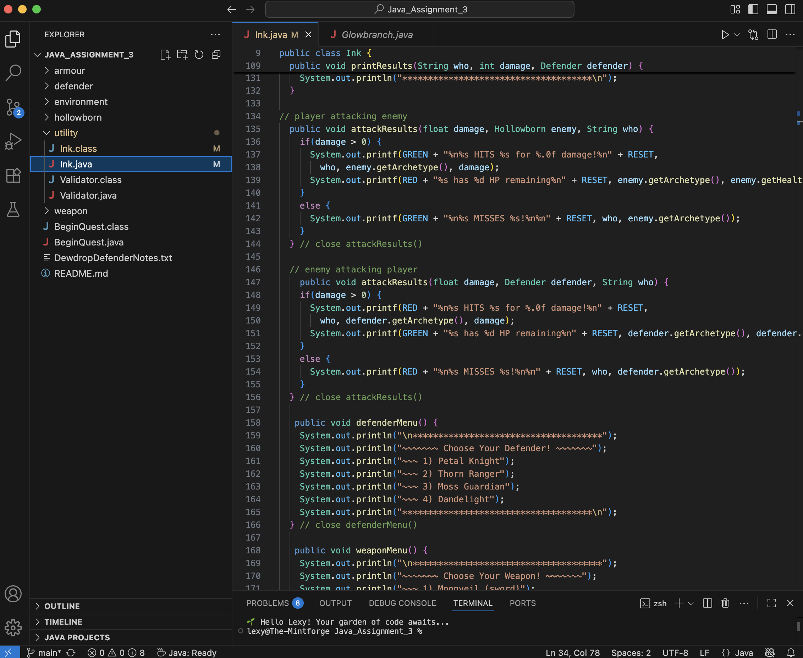Toggle the primary sidebar visibility
803x658 pixels.
[x=754, y=10]
